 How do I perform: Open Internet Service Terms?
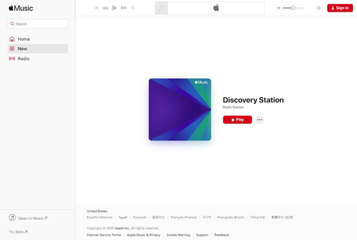click(x=104, y=235)
